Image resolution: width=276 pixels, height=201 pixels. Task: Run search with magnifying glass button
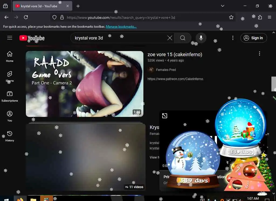click(x=183, y=38)
